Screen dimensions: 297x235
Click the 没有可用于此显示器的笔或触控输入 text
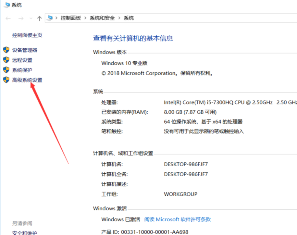point(204,131)
